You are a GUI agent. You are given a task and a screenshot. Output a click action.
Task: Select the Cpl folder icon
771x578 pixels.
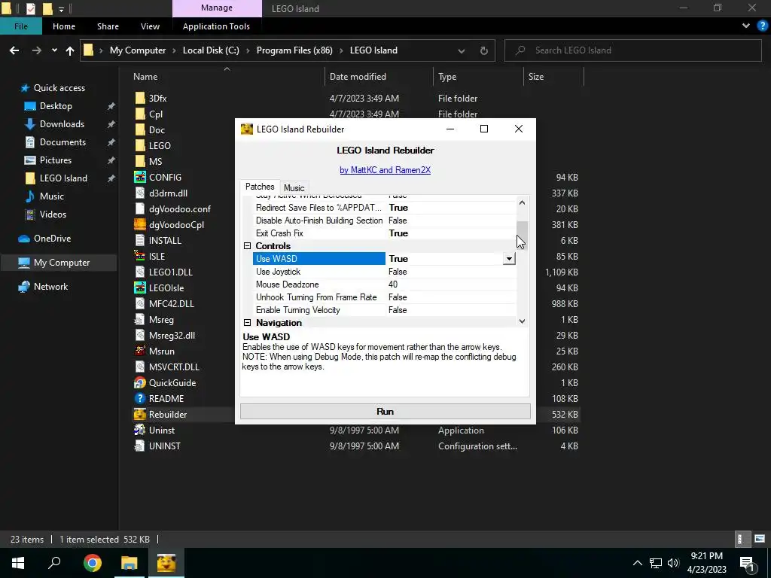pyautogui.click(x=140, y=114)
